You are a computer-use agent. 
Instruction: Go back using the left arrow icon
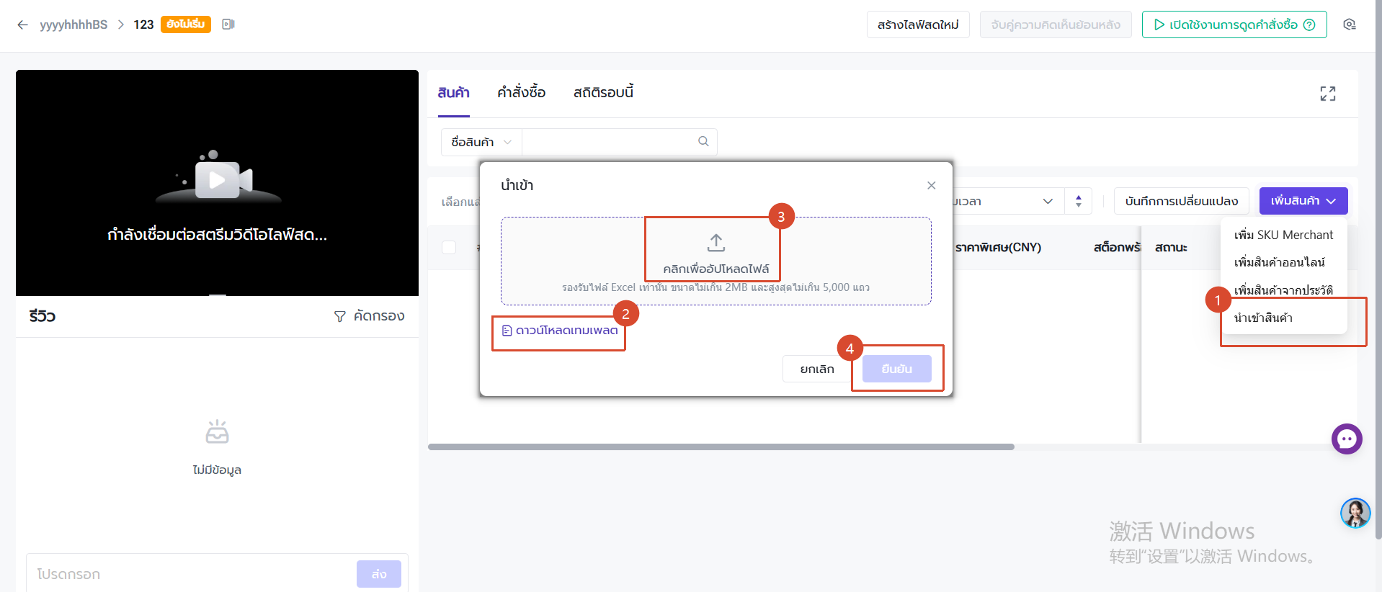[x=22, y=24]
